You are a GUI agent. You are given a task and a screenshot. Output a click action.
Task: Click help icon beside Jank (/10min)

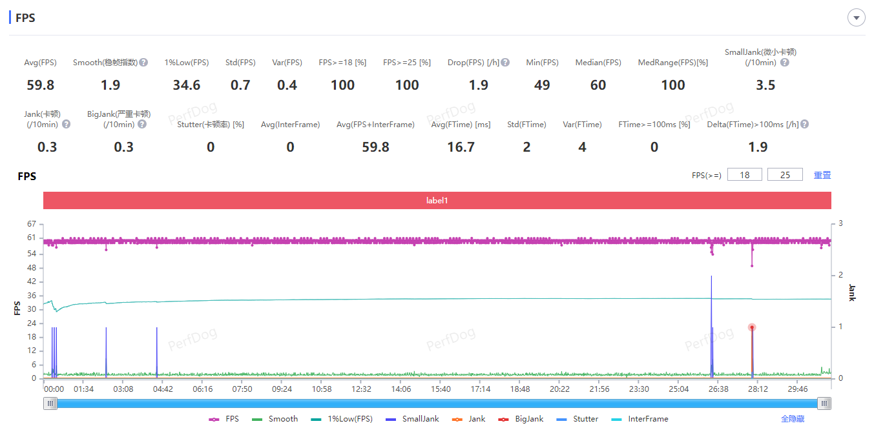(x=66, y=125)
